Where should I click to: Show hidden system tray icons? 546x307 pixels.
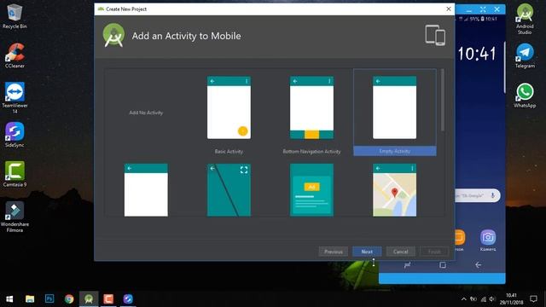(x=464, y=299)
